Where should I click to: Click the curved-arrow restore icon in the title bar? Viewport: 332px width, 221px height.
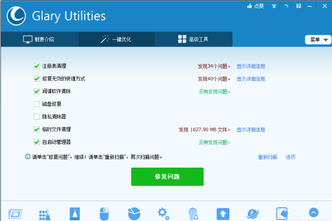[x=286, y=6]
